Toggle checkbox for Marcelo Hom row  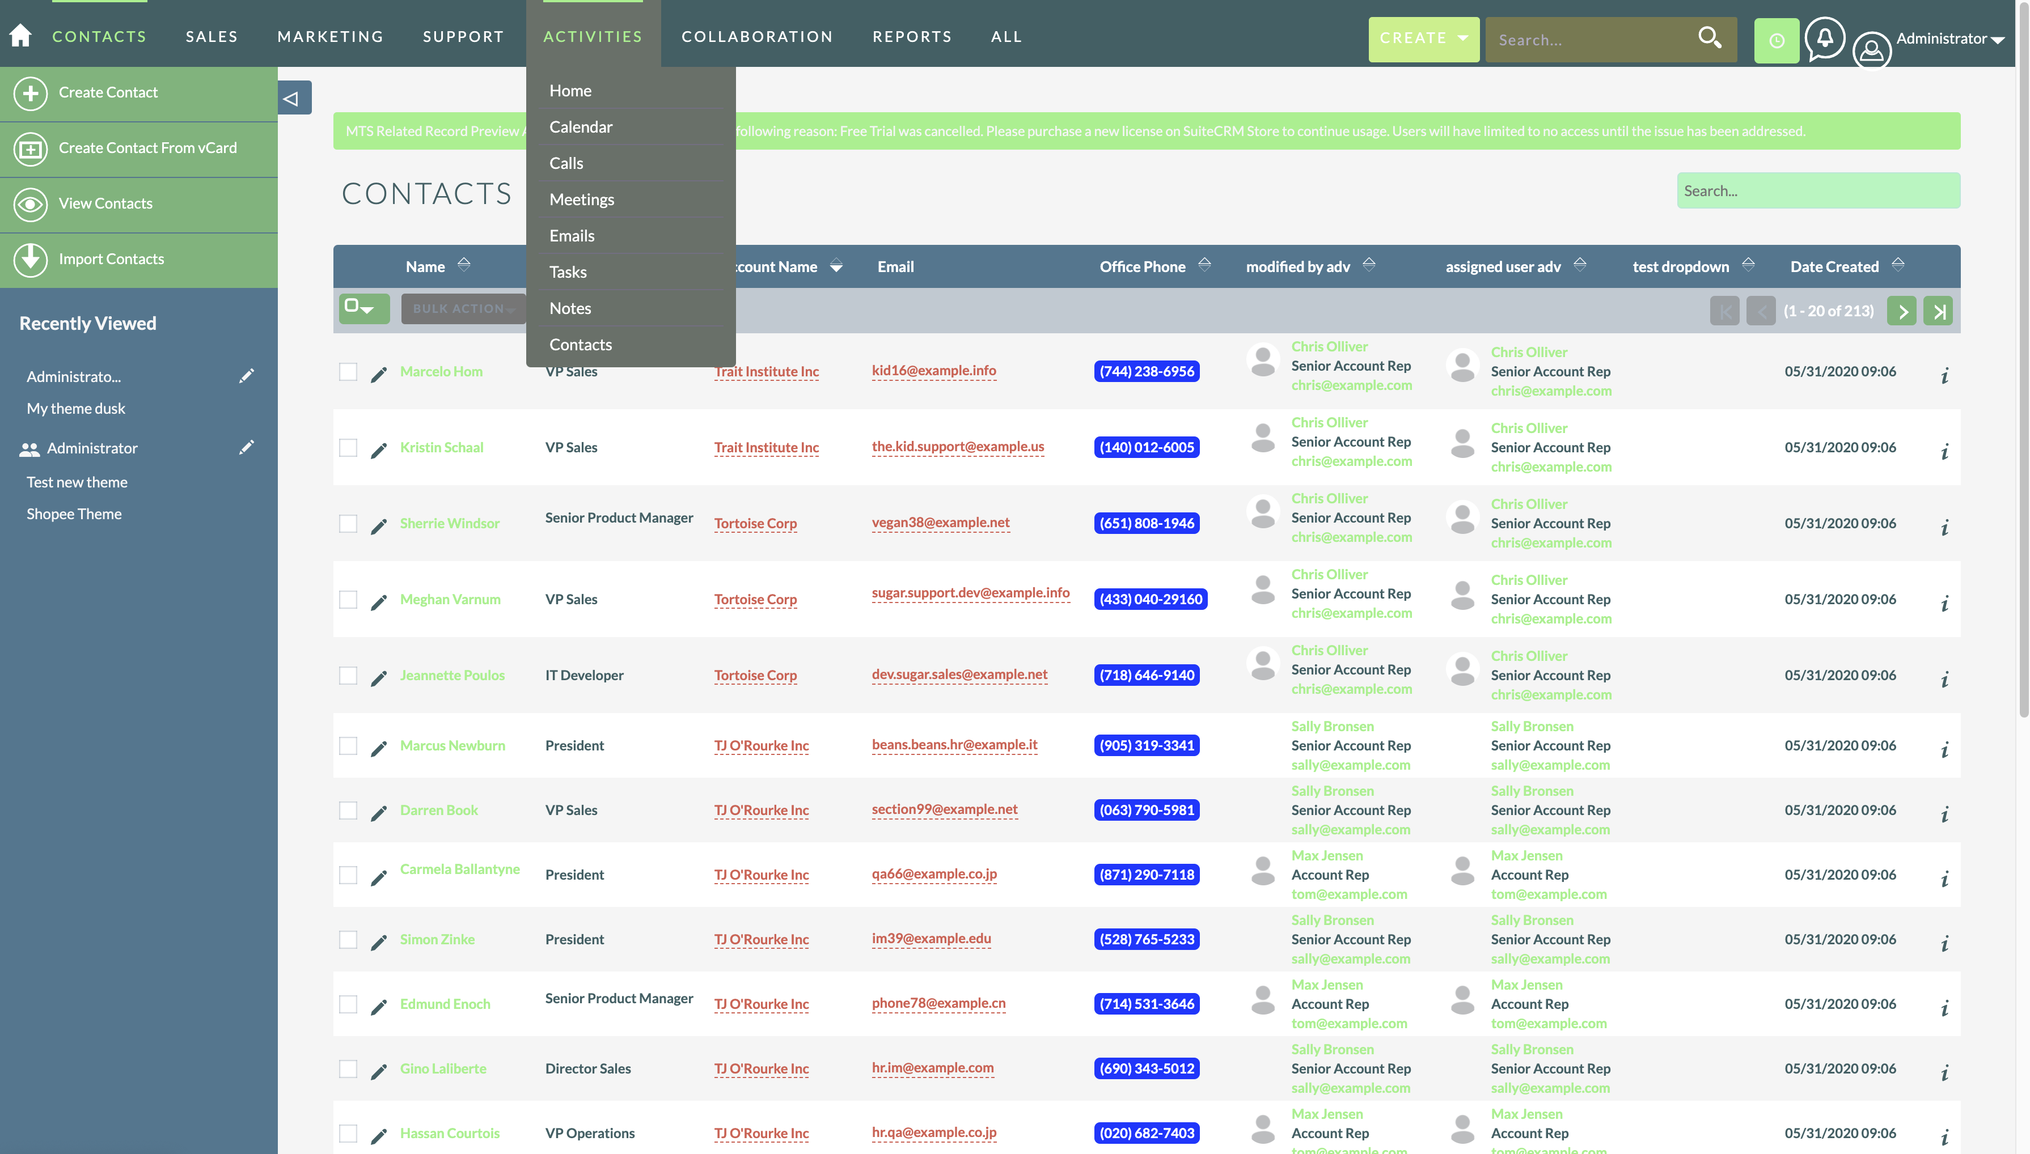pyautogui.click(x=346, y=370)
